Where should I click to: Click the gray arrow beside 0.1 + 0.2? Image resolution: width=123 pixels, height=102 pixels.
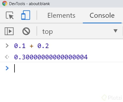[7, 46]
